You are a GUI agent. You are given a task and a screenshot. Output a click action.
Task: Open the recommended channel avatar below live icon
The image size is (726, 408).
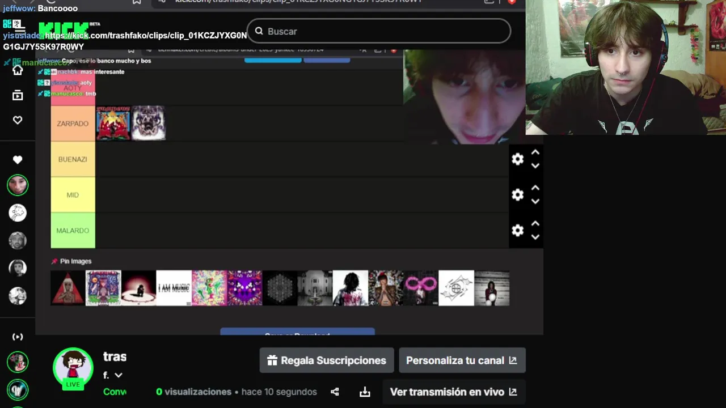tap(18, 362)
